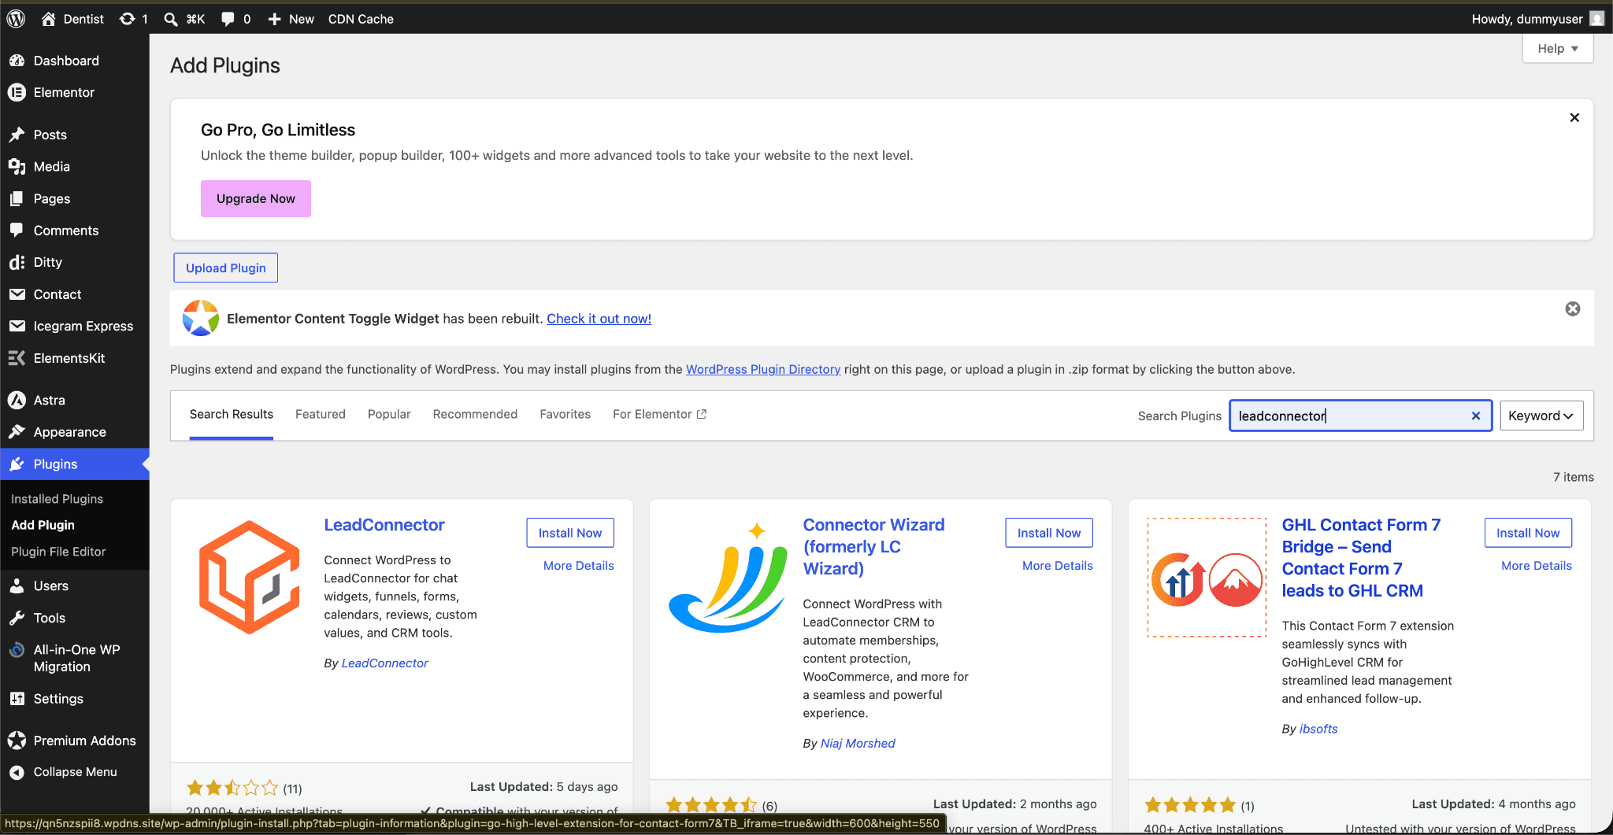Click the Connector Wizard logo thumbnail
The image size is (1613, 835).
click(x=729, y=577)
